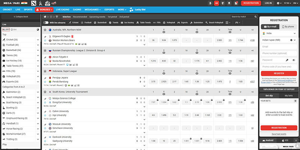The image size is (300, 150).
Task: Go to ESPORTS in main navigation
Action: 109,10
